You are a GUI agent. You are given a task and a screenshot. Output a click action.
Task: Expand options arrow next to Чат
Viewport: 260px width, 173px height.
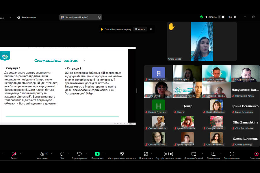pyautogui.click(x=68, y=154)
